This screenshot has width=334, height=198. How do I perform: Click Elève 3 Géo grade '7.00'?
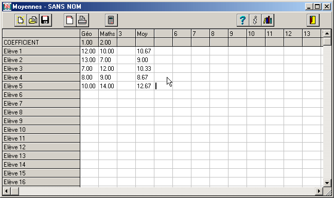point(89,69)
